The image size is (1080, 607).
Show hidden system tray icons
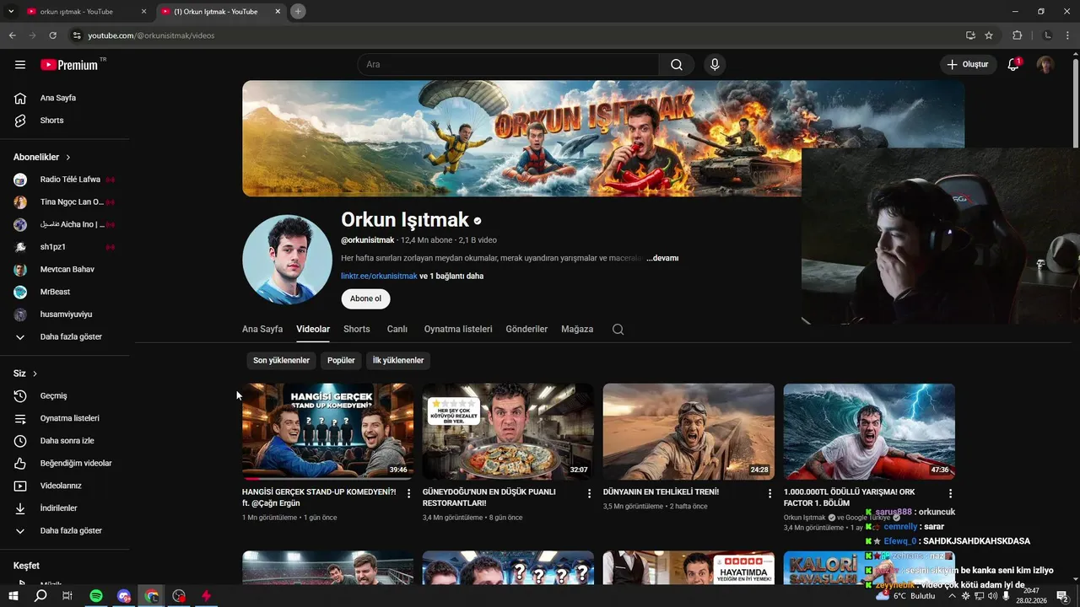point(952,596)
